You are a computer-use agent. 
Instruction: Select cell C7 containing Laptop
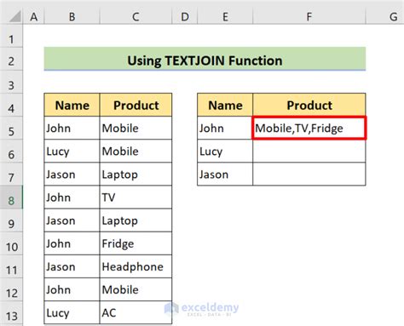tap(136, 174)
